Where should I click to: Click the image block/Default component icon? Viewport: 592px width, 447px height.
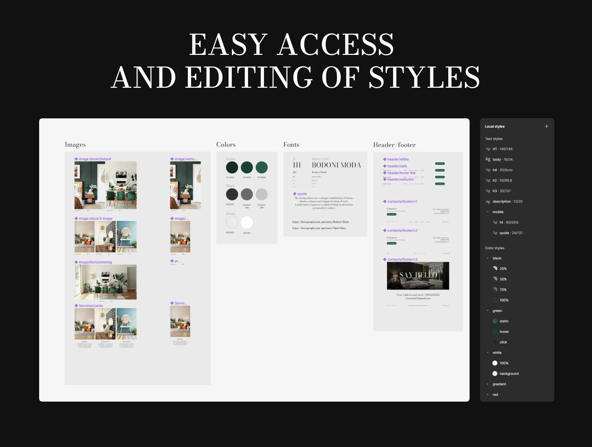point(76,159)
